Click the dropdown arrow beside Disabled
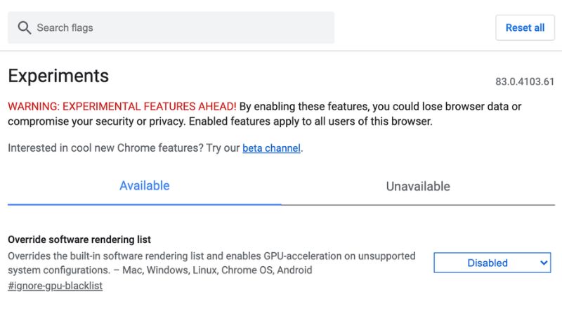The image size is (562, 316). coord(544,263)
